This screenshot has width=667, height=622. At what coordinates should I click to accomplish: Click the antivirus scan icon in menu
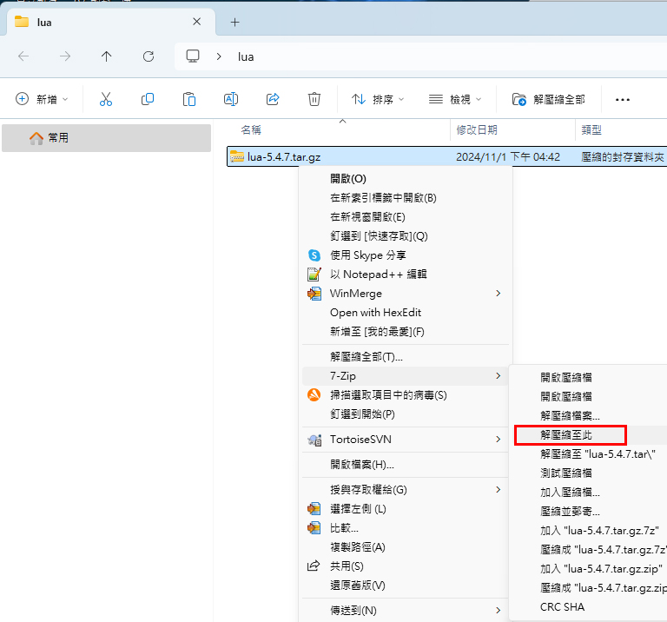[x=314, y=394]
